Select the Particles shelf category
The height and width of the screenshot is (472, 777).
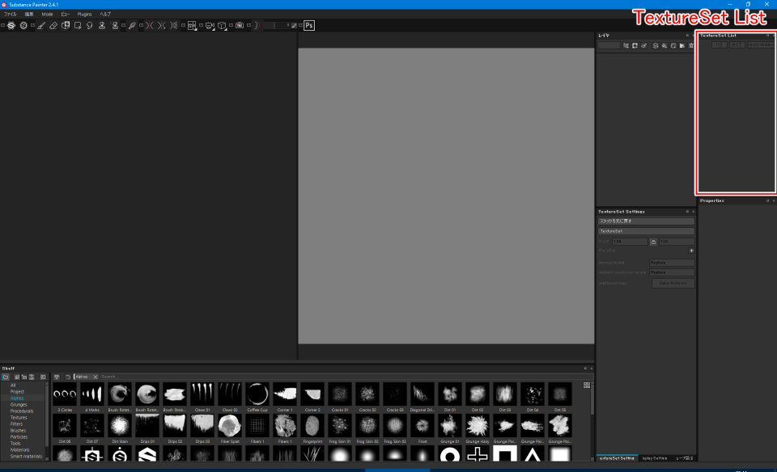click(19, 437)
